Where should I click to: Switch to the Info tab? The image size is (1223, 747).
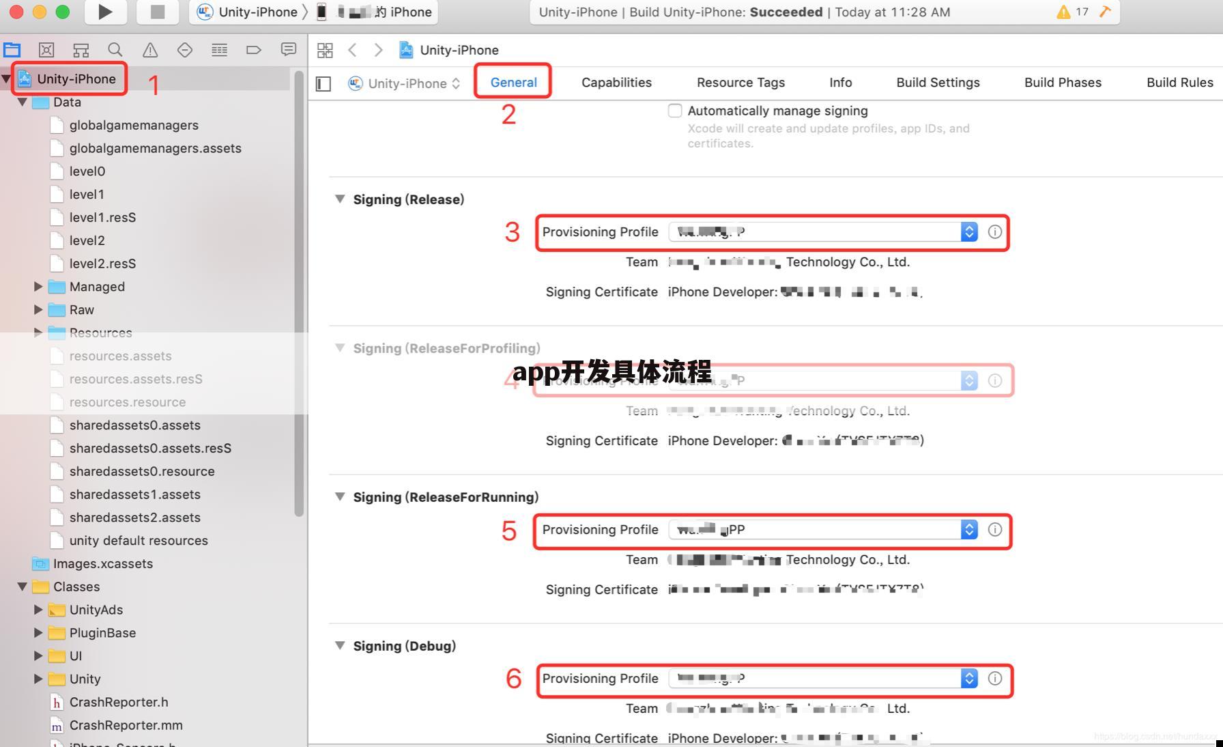(840, 83)
